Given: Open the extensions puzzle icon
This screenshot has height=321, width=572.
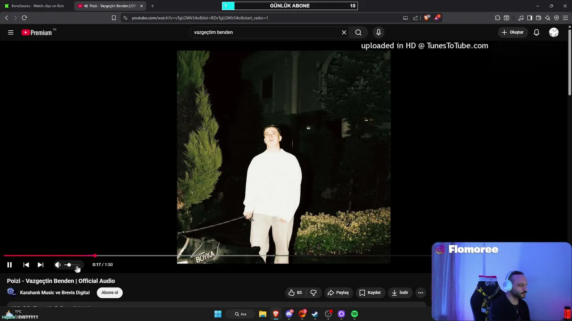Looking at the screenshot, I should [497, 18].
